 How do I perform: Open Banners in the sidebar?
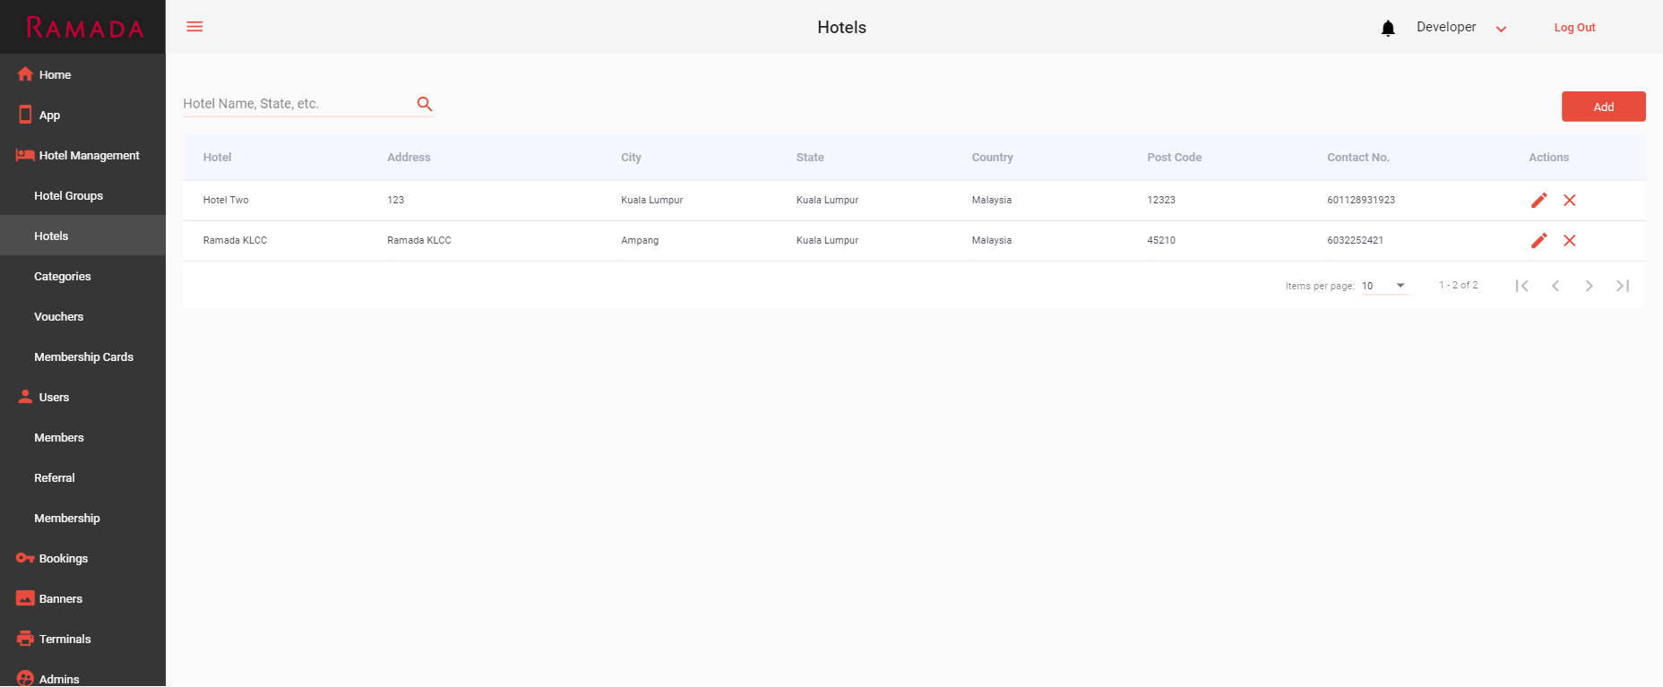coord(82,598)
